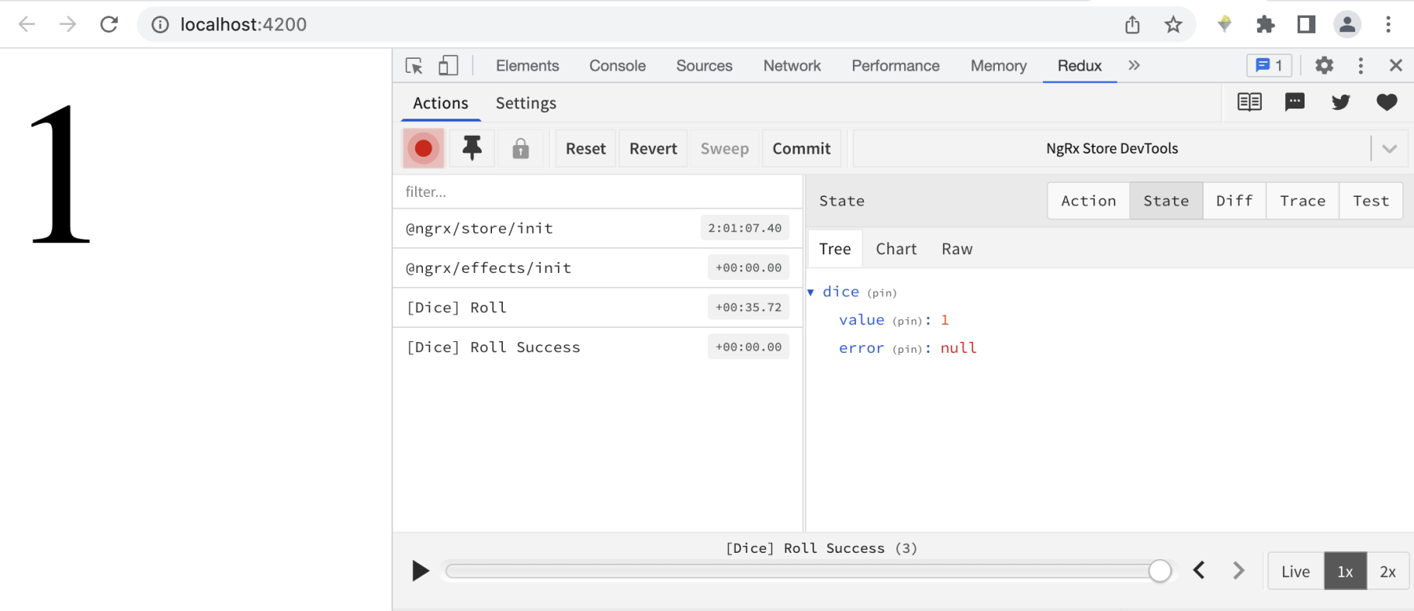Open the documentation book icon

[x=1249, y=102]
